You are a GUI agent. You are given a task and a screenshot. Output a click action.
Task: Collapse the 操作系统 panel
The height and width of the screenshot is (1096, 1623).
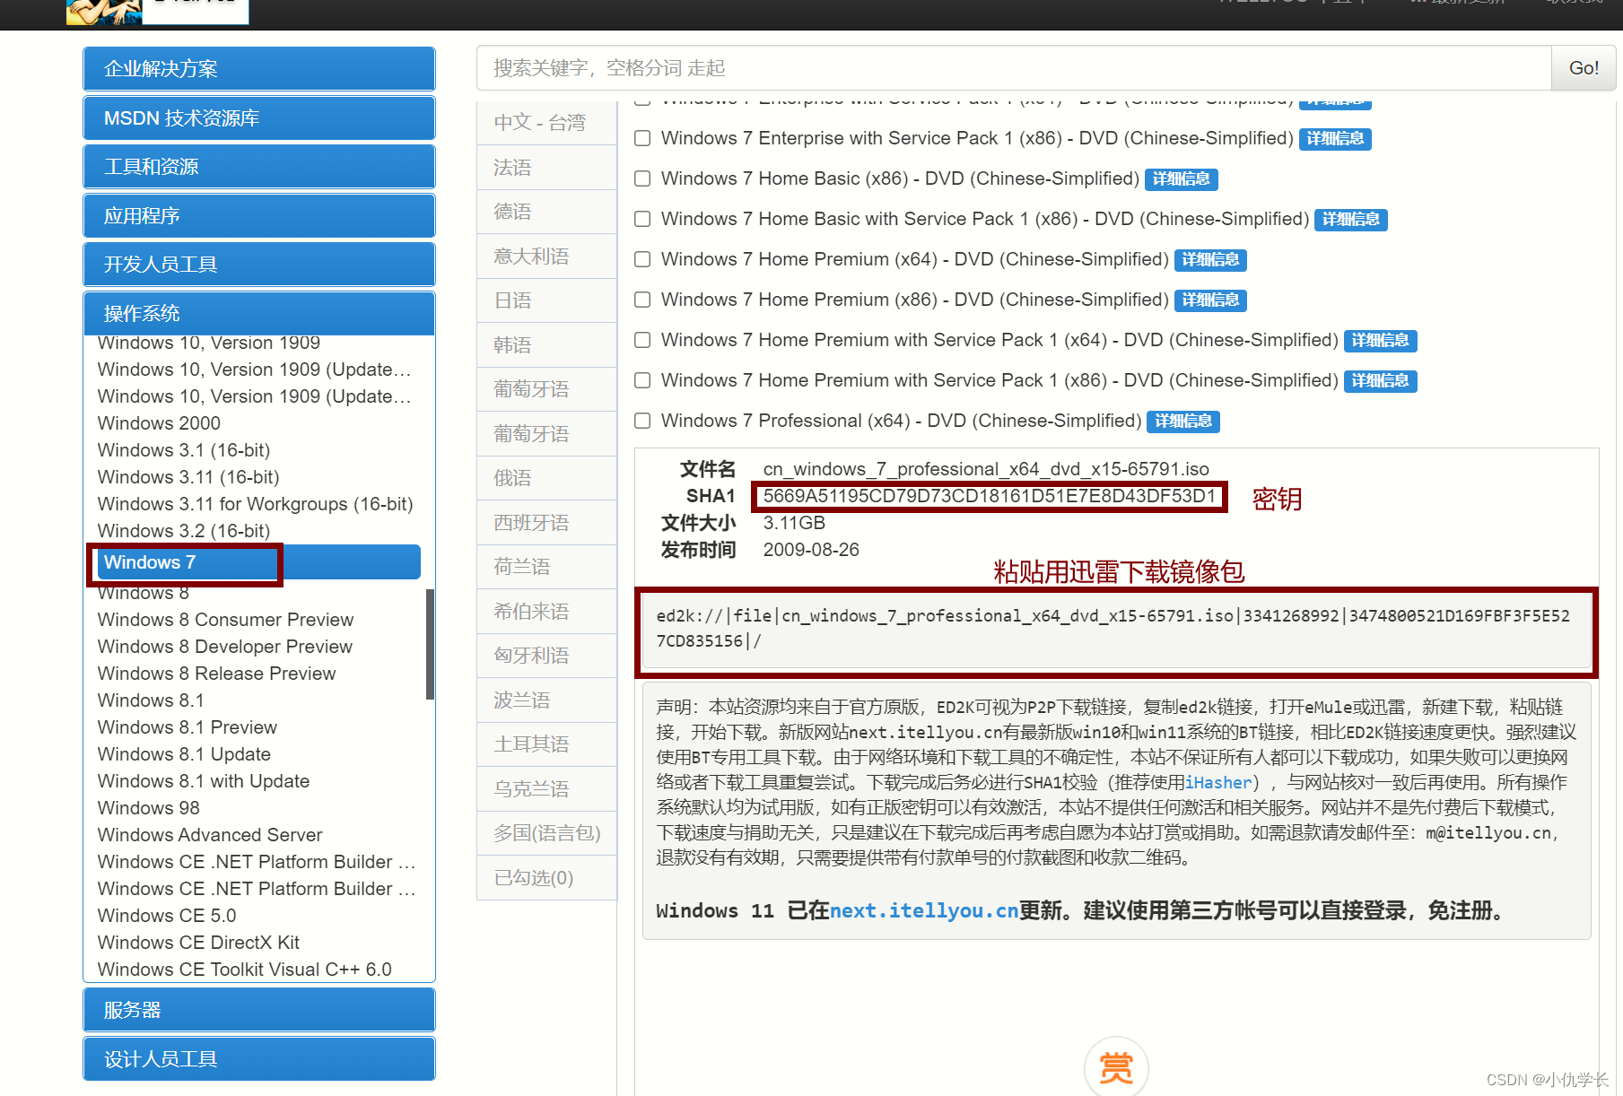pyautogui.click(x=259, y=313)
